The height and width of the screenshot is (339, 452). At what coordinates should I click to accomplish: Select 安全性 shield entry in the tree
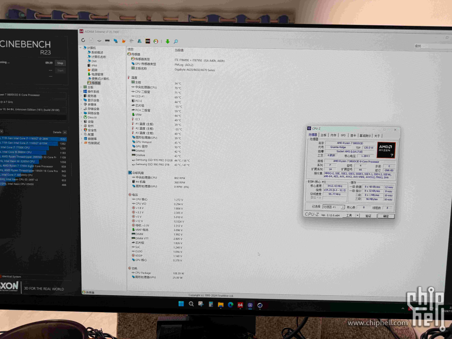pyautogui.click(x=90, y=130)
